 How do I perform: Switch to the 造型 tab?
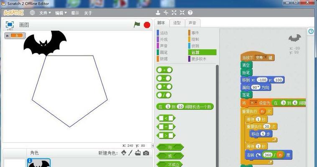(x=177, y=23)
